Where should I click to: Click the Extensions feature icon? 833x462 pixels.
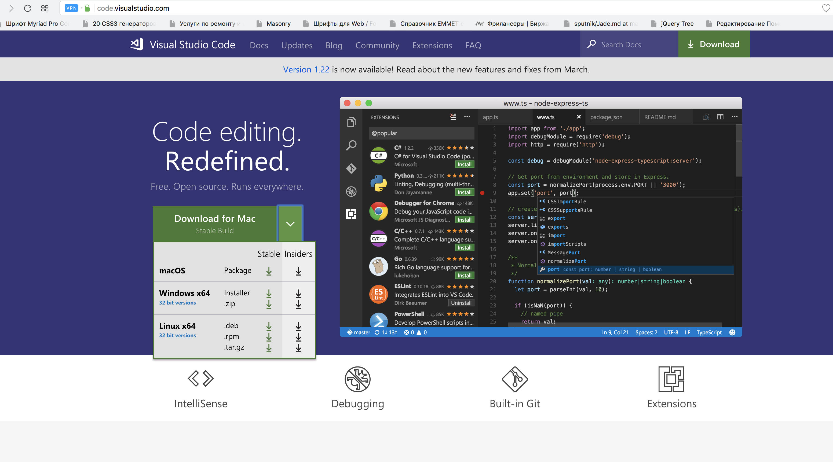coord(671,379)
